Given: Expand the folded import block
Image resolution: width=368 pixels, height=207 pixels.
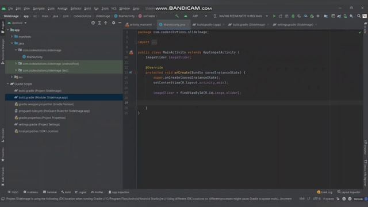Looking at the screenshot, I should coord(154,42).
